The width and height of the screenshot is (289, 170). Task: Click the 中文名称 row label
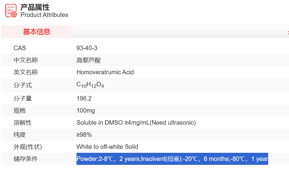coord(26,60)
